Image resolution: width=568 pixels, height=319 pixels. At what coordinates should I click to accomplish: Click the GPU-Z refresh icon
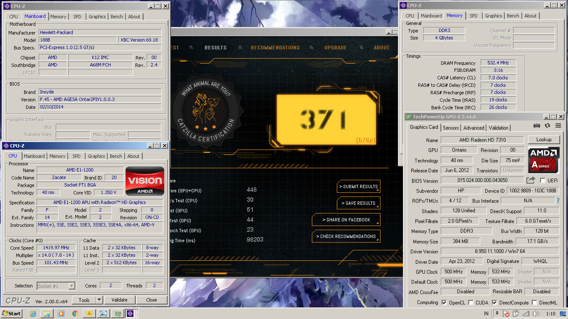(547, 126)
